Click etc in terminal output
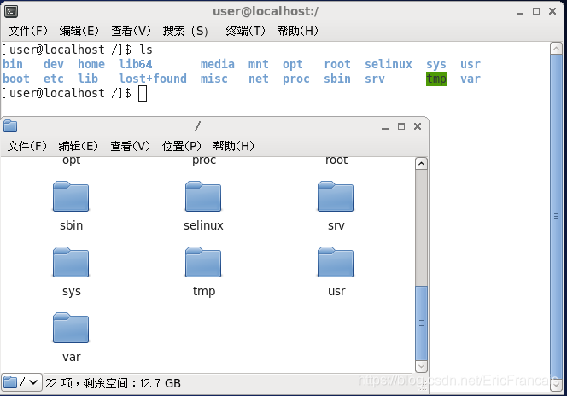 pos(54,79)
